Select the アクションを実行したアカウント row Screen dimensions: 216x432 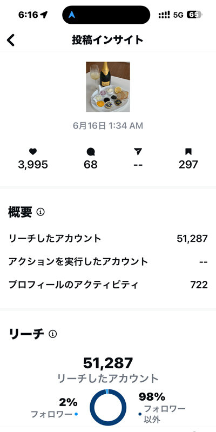(x=108, y=262)
